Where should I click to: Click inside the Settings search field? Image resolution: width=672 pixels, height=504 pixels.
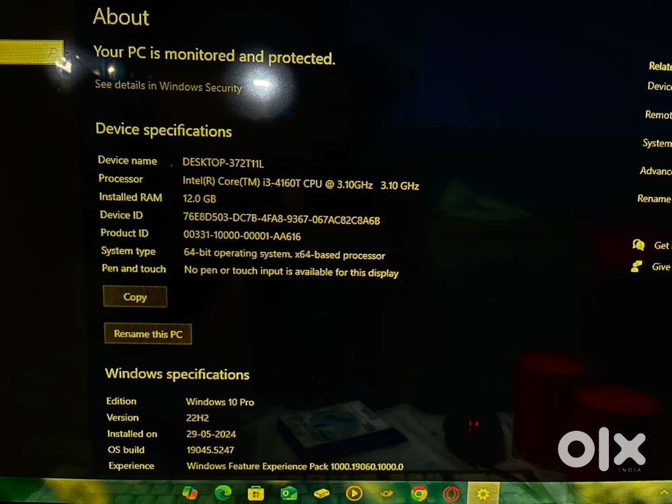[x=32, y=52]
